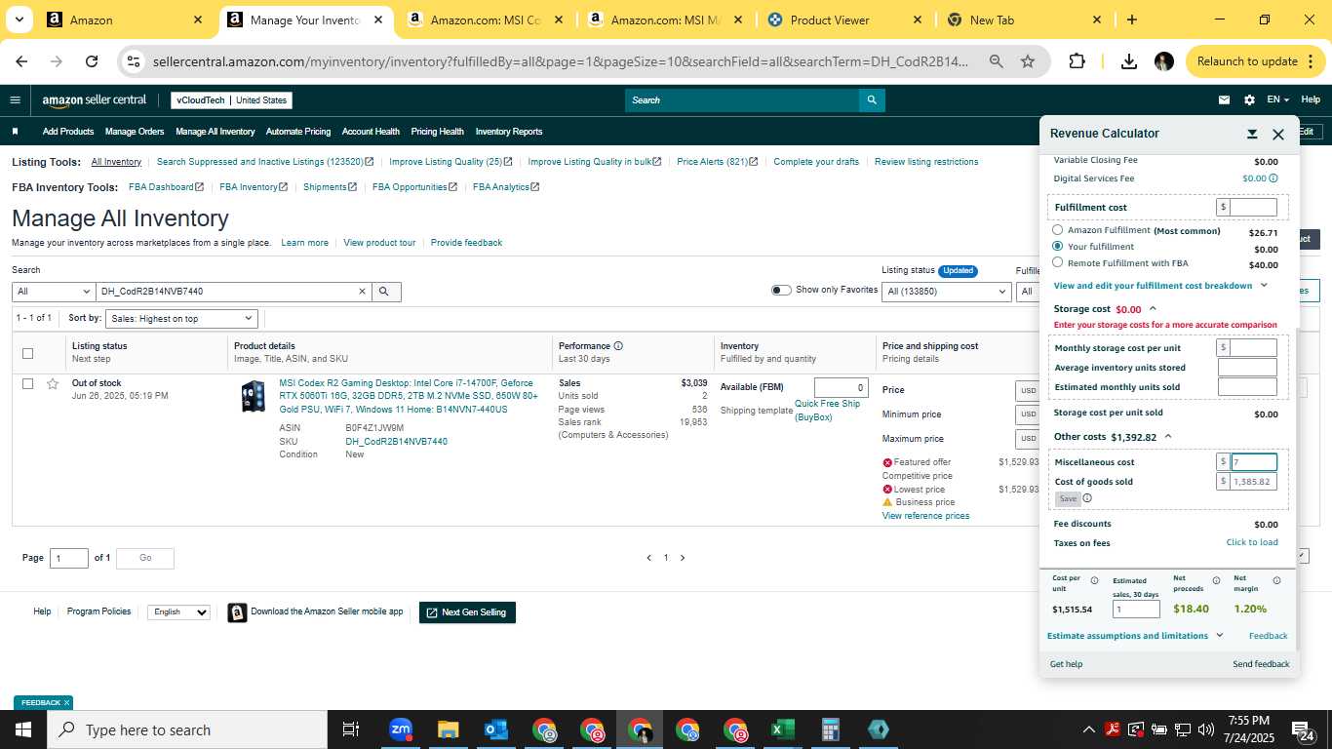Viewport: 1332px width, 749px height.
Task: Click the search magnifier in Seller Central header
Action: (x=872, y=99)
